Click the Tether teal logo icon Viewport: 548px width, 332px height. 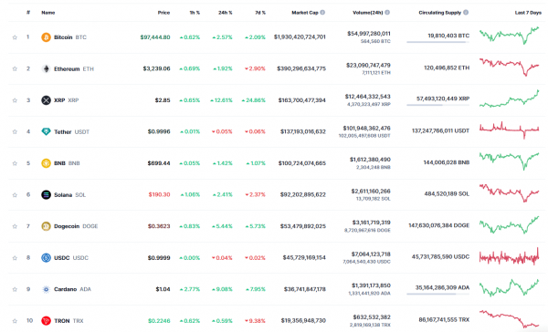tap(47, 131)
